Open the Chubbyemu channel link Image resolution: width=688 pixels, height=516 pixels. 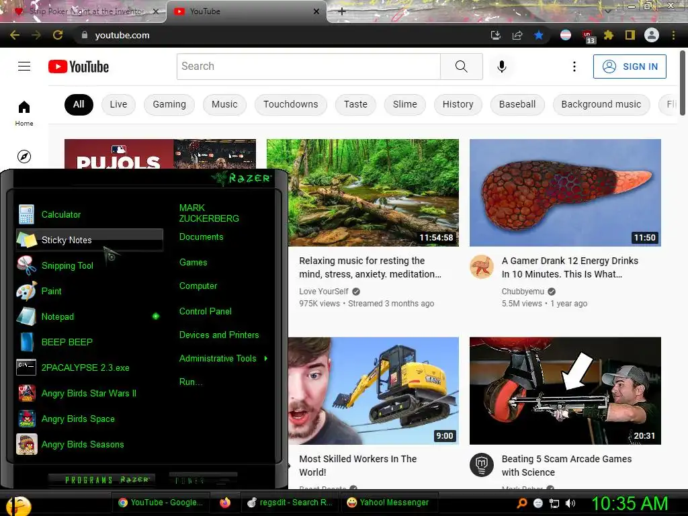[523, 292]
